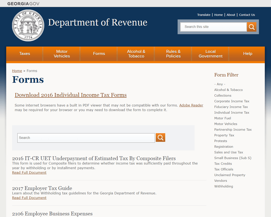Filter forms by Corporate Income Tax
The image size is (271, 217).
(231, 101)
